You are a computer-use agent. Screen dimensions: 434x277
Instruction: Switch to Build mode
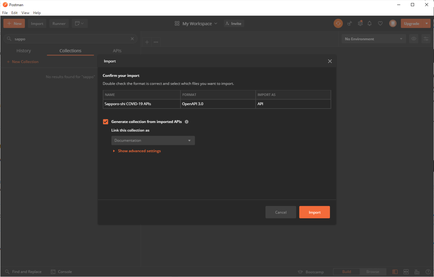click(346, 272)
